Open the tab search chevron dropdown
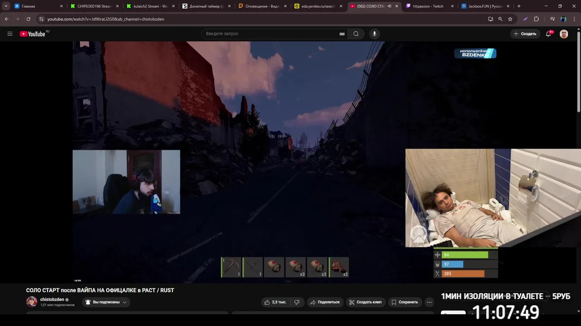 tap(6, 6)
